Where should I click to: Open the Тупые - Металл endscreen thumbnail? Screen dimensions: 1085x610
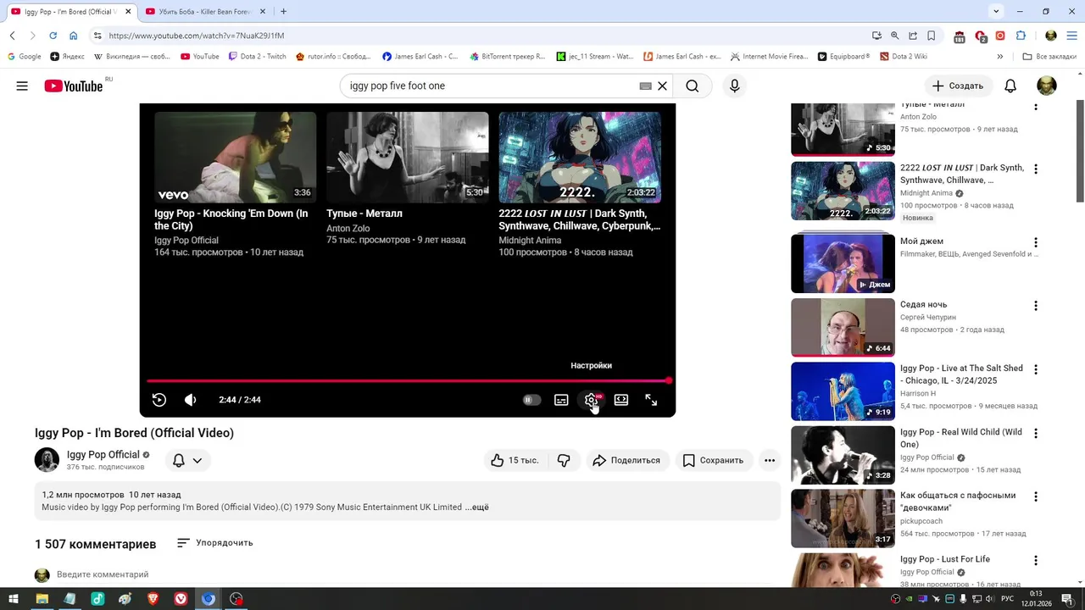click(407, 158)
